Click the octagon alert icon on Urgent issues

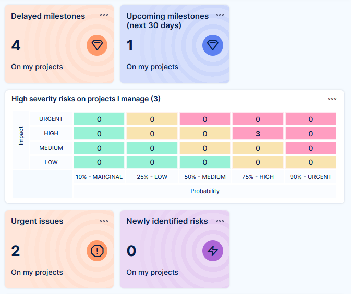click(x=97, y=251)
